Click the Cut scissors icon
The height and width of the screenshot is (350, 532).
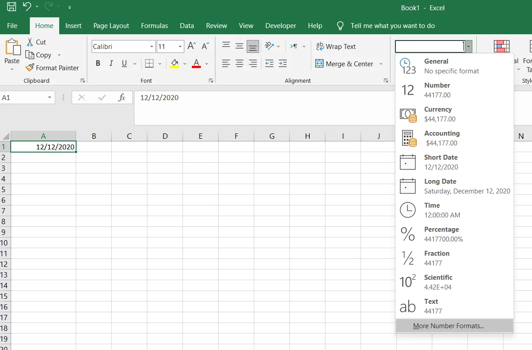(30, 42)
